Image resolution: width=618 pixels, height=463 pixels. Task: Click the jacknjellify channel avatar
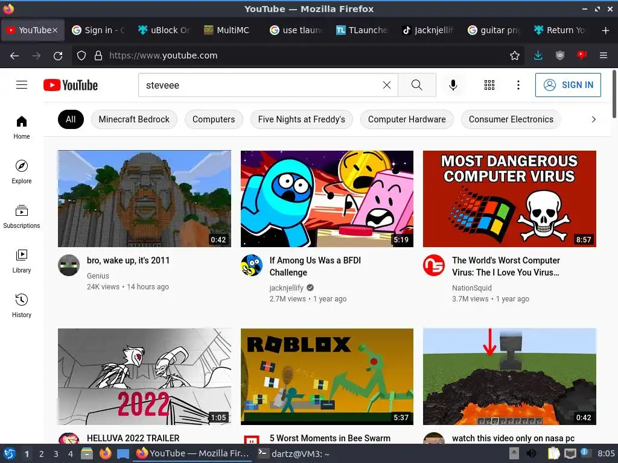click(252, 265)
